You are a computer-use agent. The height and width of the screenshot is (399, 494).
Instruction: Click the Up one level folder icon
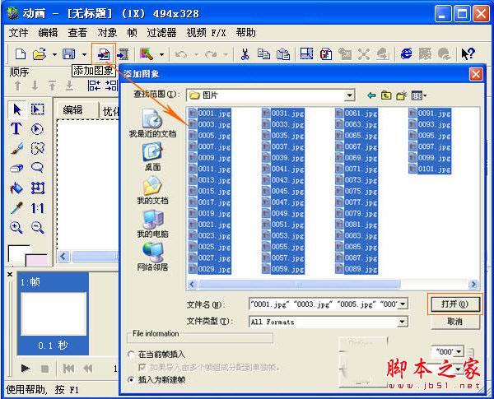click(x=386, y=95)
